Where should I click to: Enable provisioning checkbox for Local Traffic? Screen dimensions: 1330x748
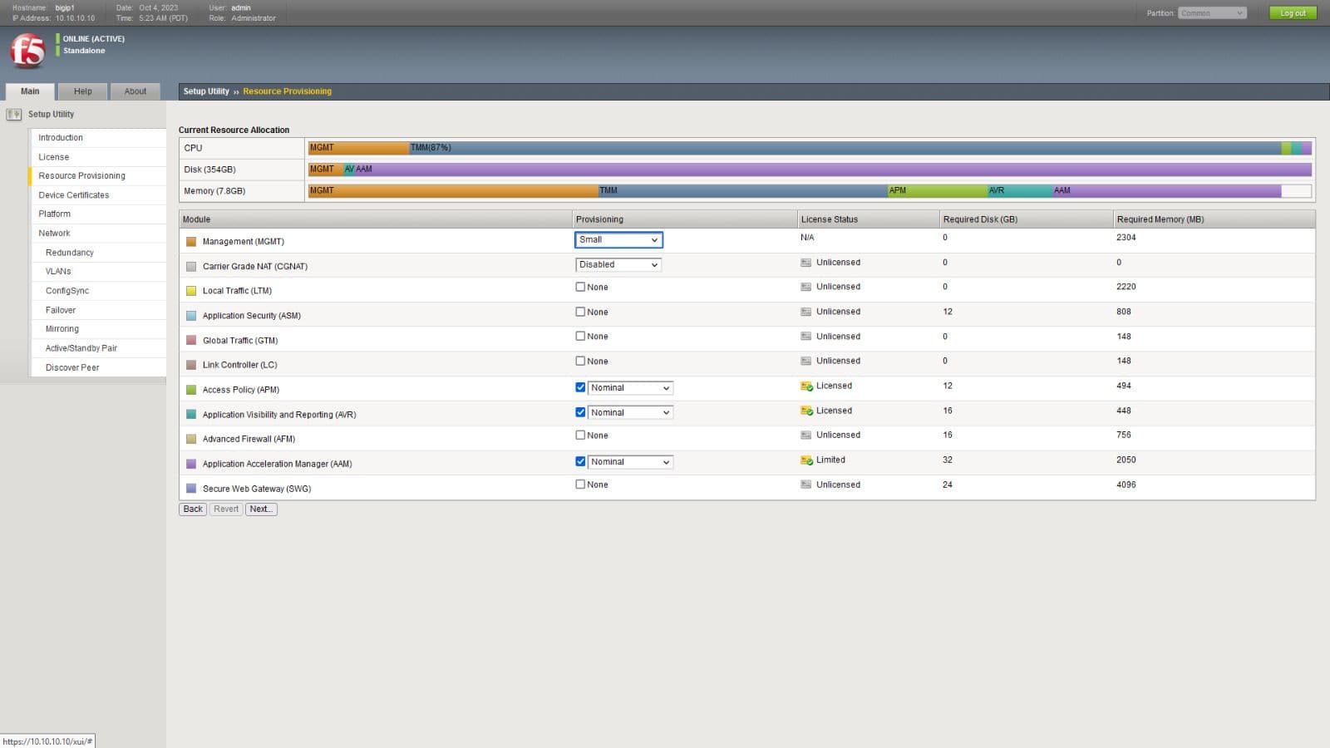click(580, 286)
